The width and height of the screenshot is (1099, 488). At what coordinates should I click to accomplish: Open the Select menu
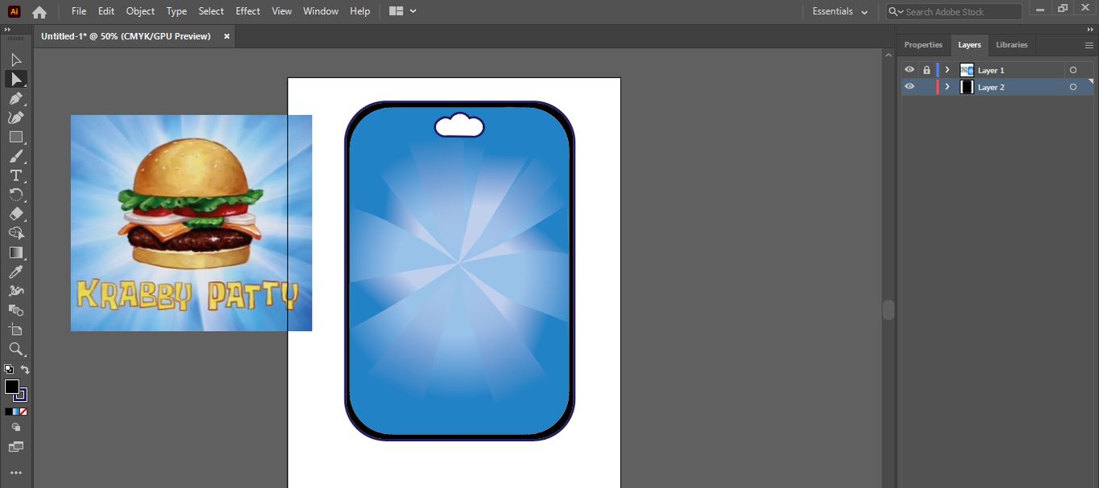211,11
